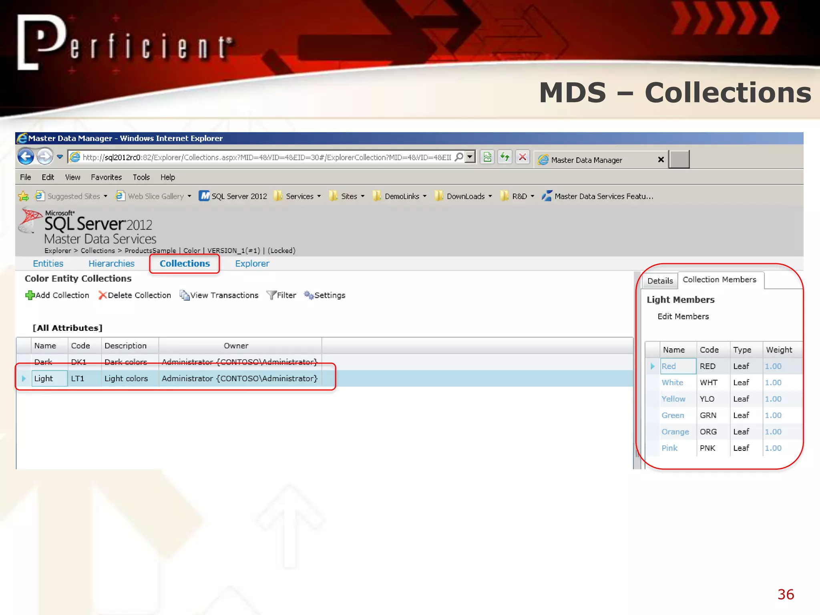Expand the Web Slice Gallery dropdown arrow
The width and height of the screenshot is (820, 615).
(x=189, y=196)
